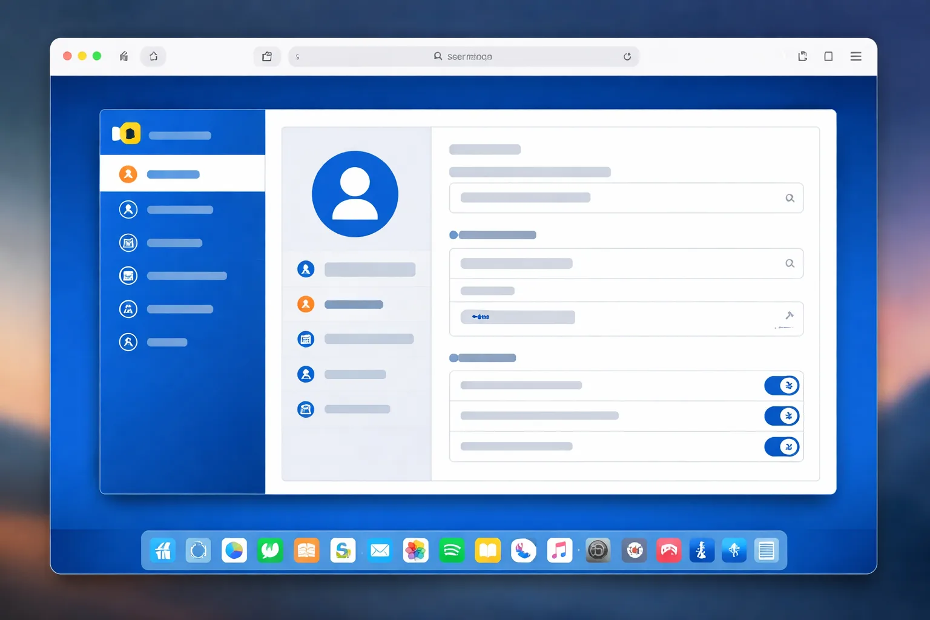930x620 pixels.
Task: Click inside the top search input field
Action: click(626, 198)
